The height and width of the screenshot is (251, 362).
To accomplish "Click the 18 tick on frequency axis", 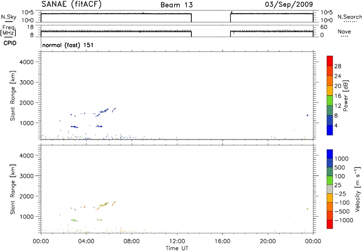I will [x=30, y=27].
